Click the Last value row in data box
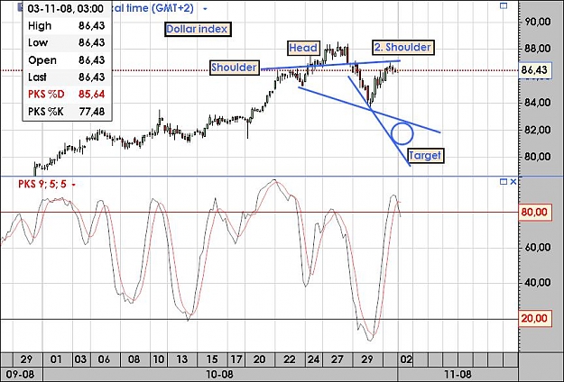Screen dimensions: 564x382 (x=67, y=77)
